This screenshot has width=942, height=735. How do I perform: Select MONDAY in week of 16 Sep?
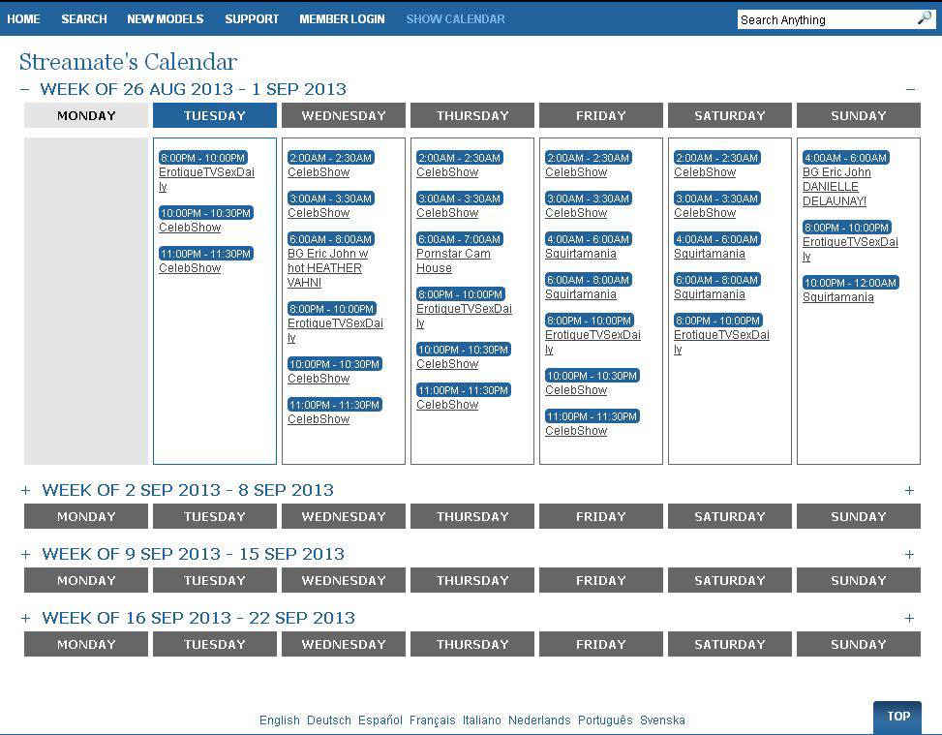click(x=86, y=644)
